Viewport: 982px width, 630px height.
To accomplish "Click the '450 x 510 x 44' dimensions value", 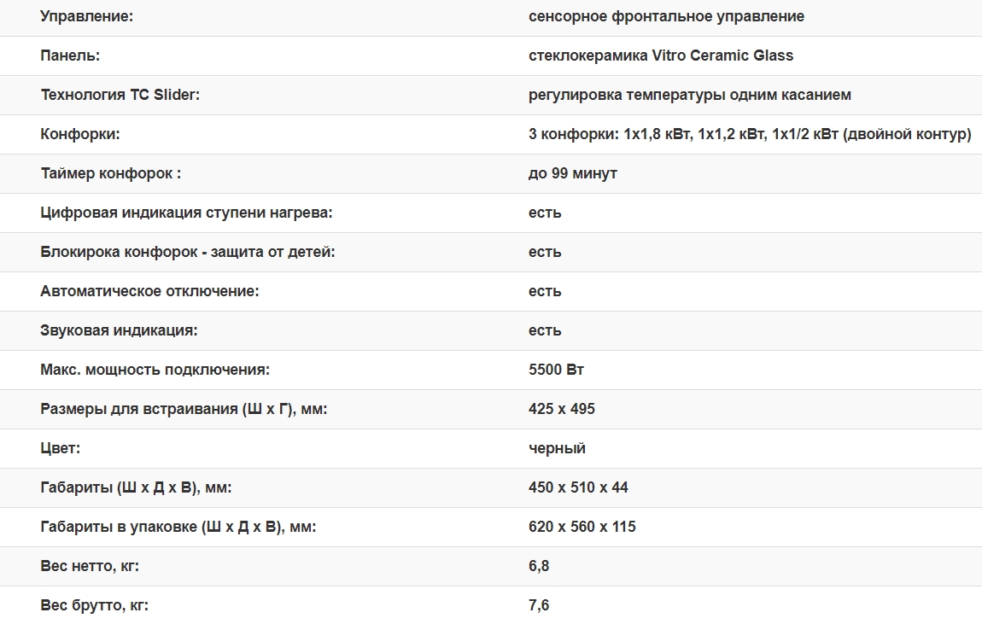I will point(578,487).
